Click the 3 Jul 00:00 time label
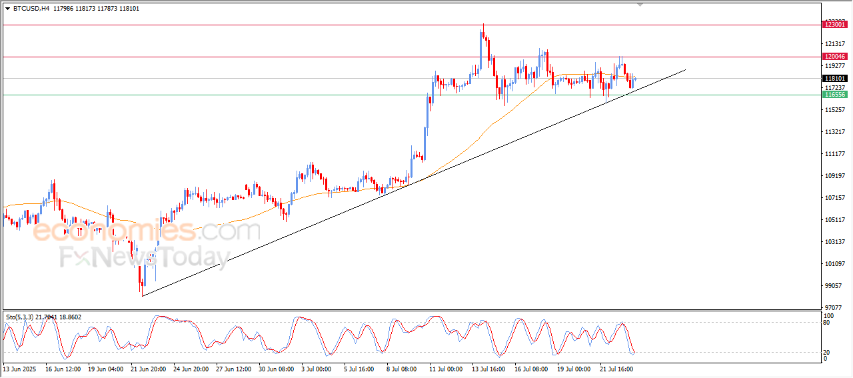The height and width of the screenshot is (378, 853). (x=317, y=368)
